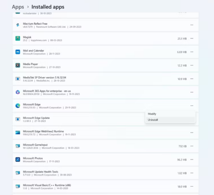Open more options for Edge WebView2 Runtime
214x195 pixels.
[192, 133]
